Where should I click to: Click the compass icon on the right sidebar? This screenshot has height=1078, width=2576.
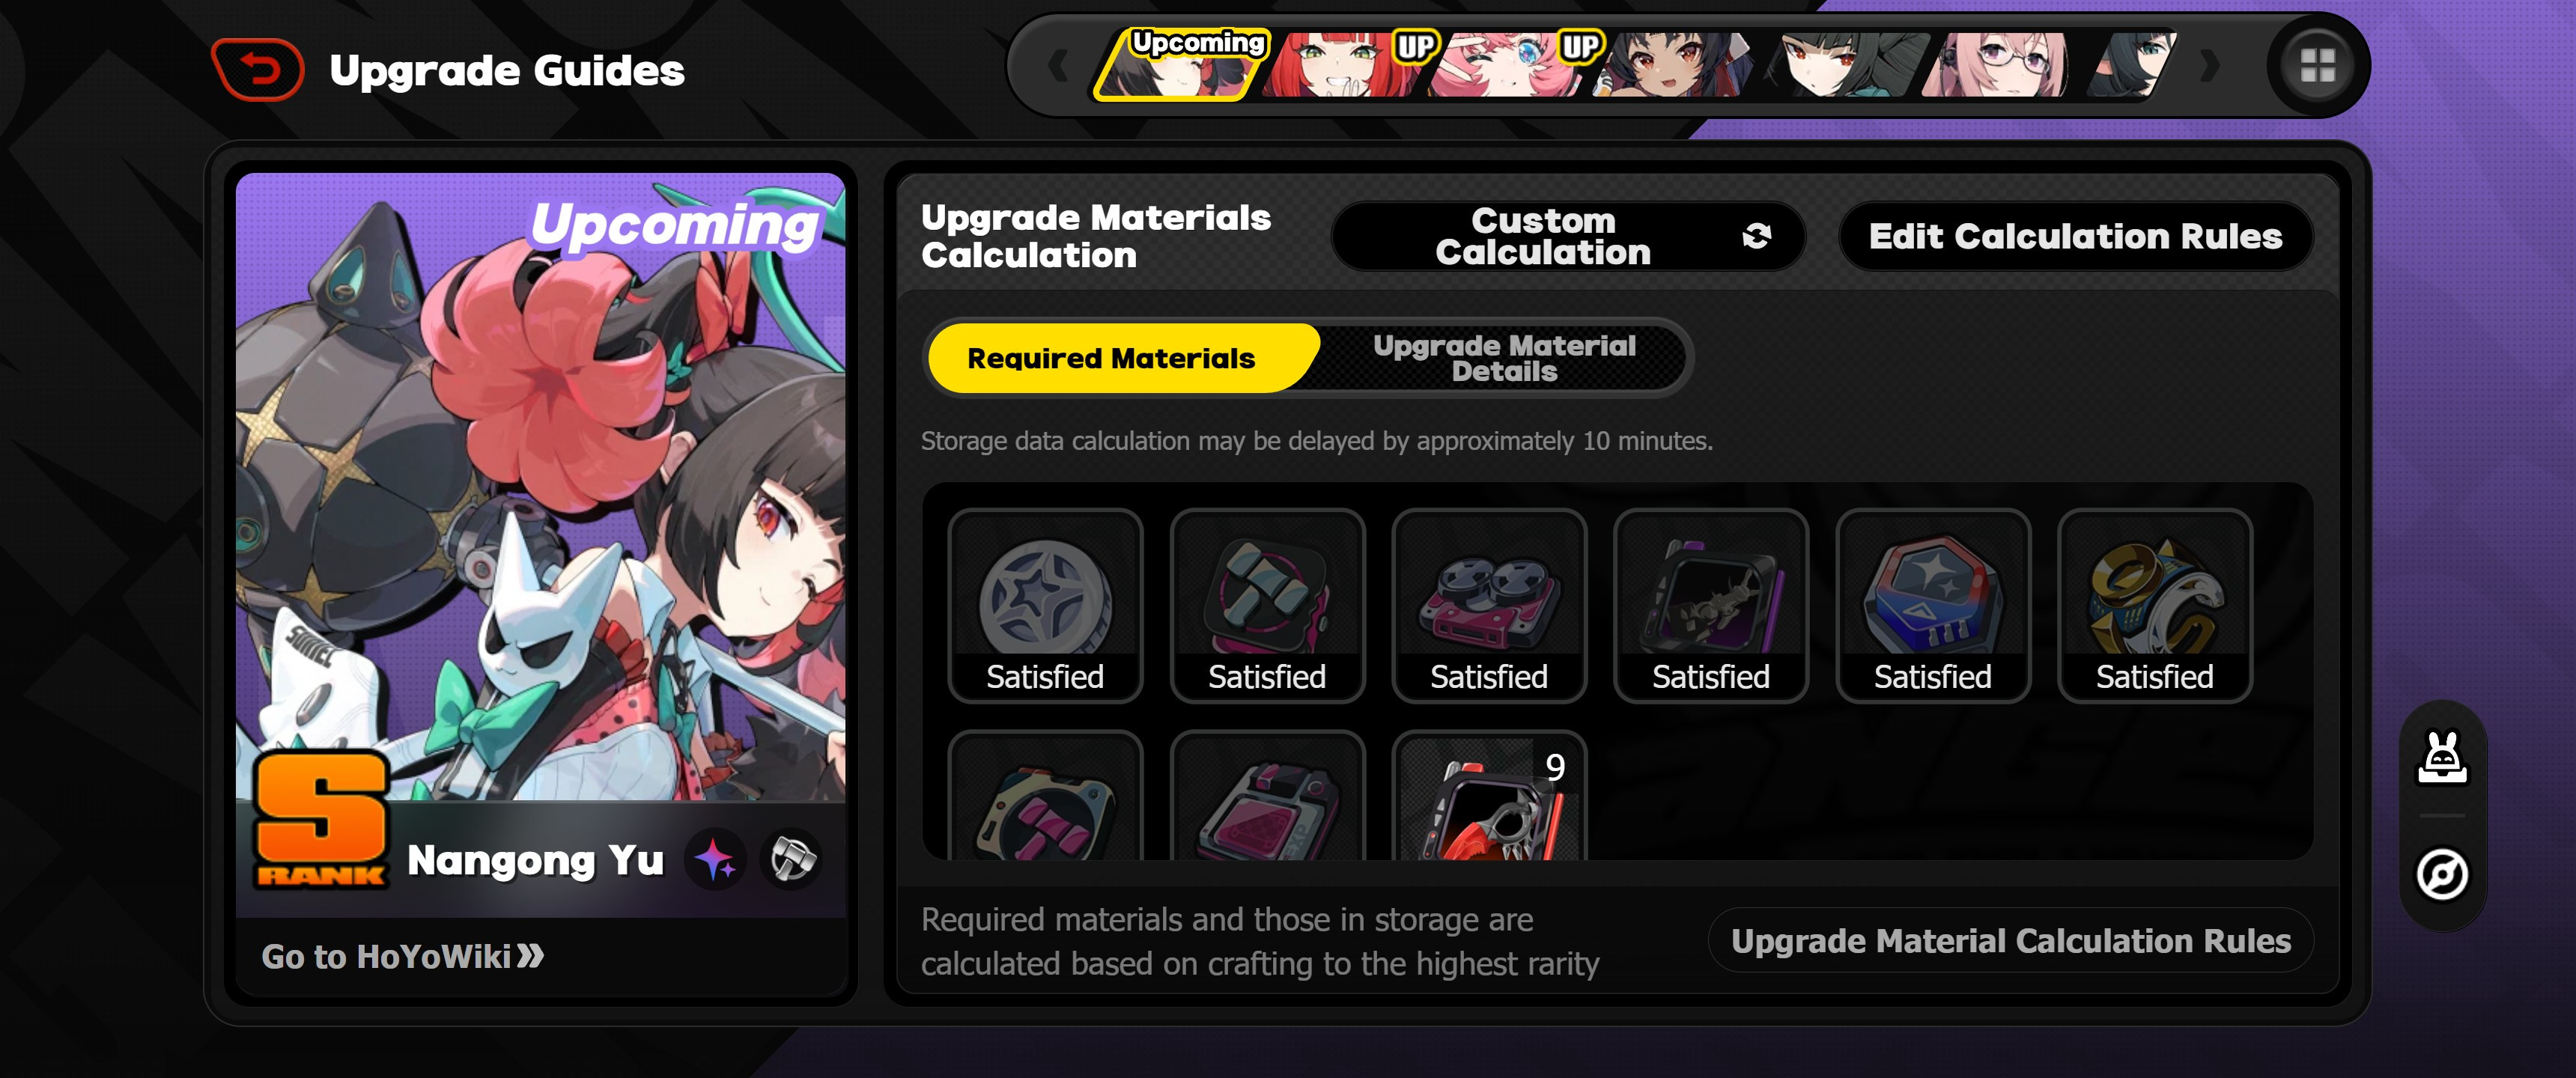(2442, 875)
